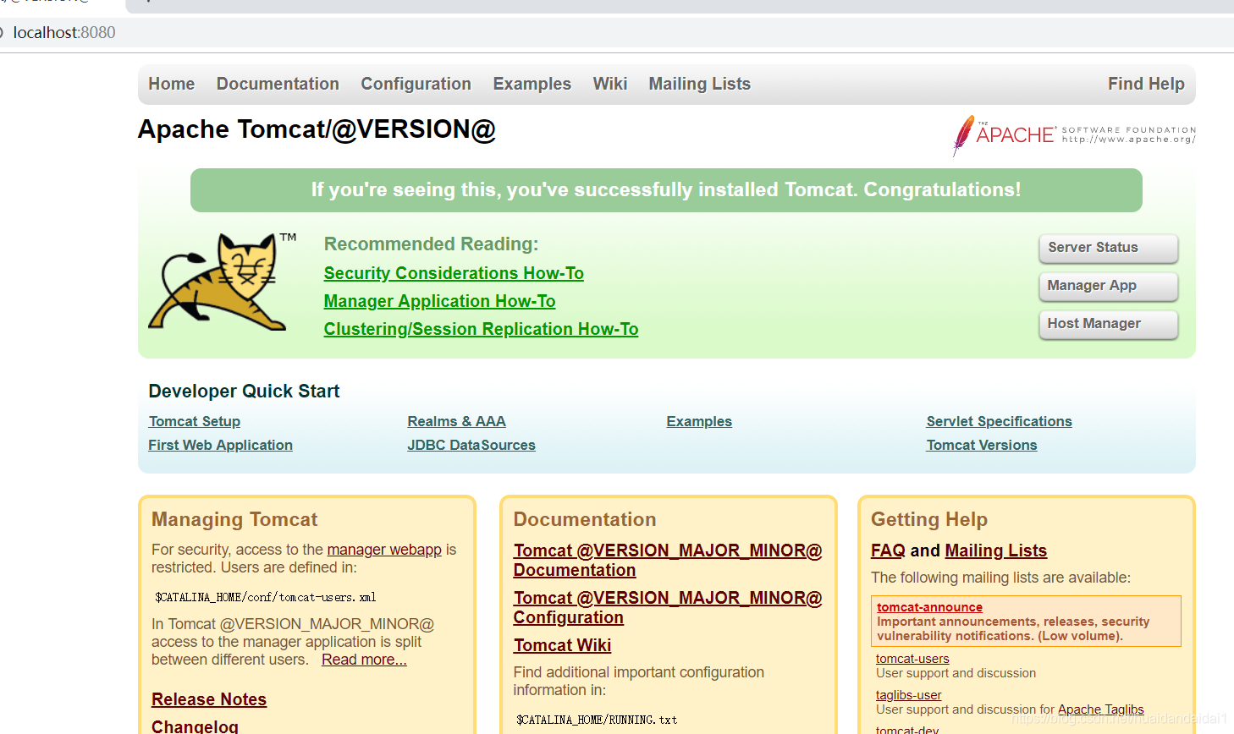Screen dimensions: 1234x734
Task: Open Servlet Specifications link
Action: pyautogui.click(x=999, y=421)
